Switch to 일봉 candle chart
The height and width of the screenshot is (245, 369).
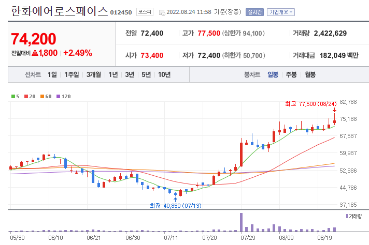[273, 74]
